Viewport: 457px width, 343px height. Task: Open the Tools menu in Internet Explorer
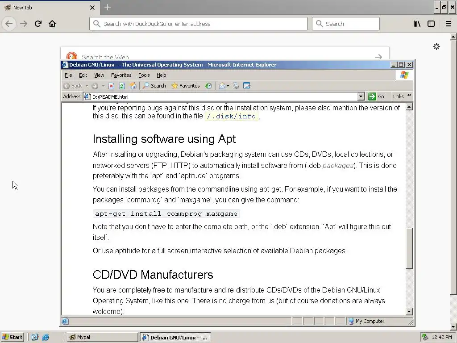click(x=144, y=75)
